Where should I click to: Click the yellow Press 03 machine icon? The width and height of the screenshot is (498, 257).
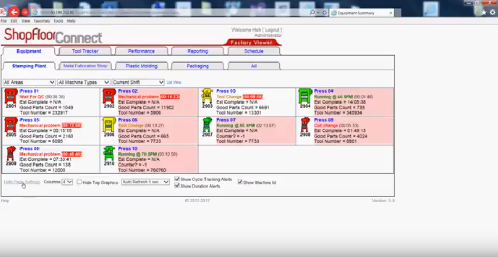[207, 96]
